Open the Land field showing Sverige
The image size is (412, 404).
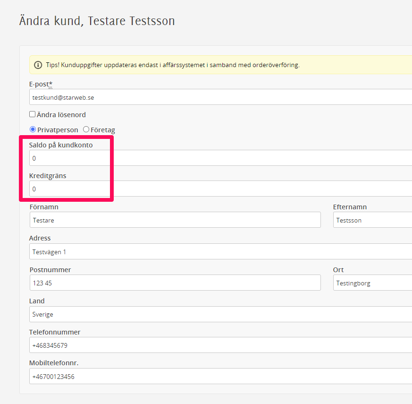pos(220,314)
